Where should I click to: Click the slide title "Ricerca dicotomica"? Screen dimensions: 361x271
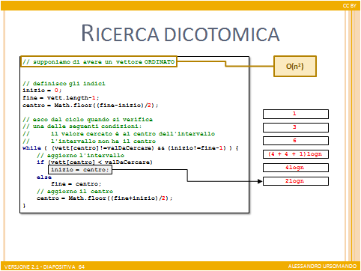[x=180, y=34]
